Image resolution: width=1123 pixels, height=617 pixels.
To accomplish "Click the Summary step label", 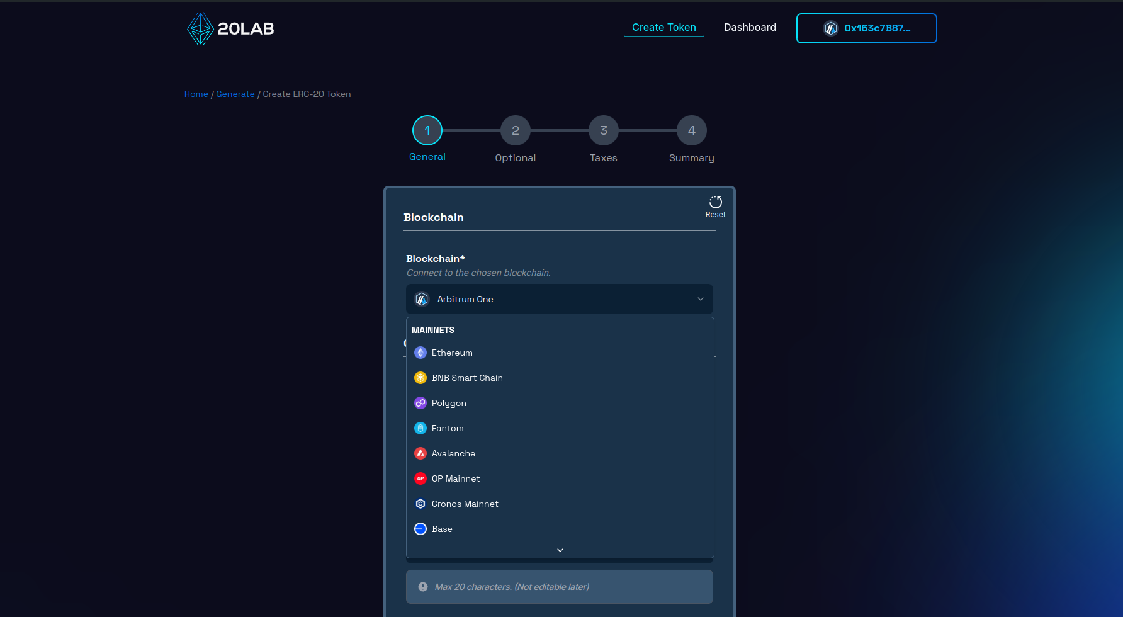I will point(692,158).
